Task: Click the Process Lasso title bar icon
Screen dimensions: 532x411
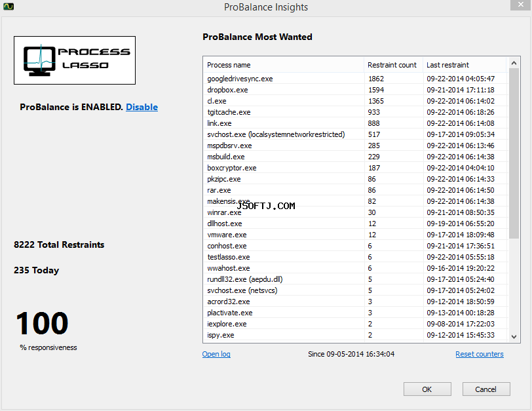Action: point(9,6)
